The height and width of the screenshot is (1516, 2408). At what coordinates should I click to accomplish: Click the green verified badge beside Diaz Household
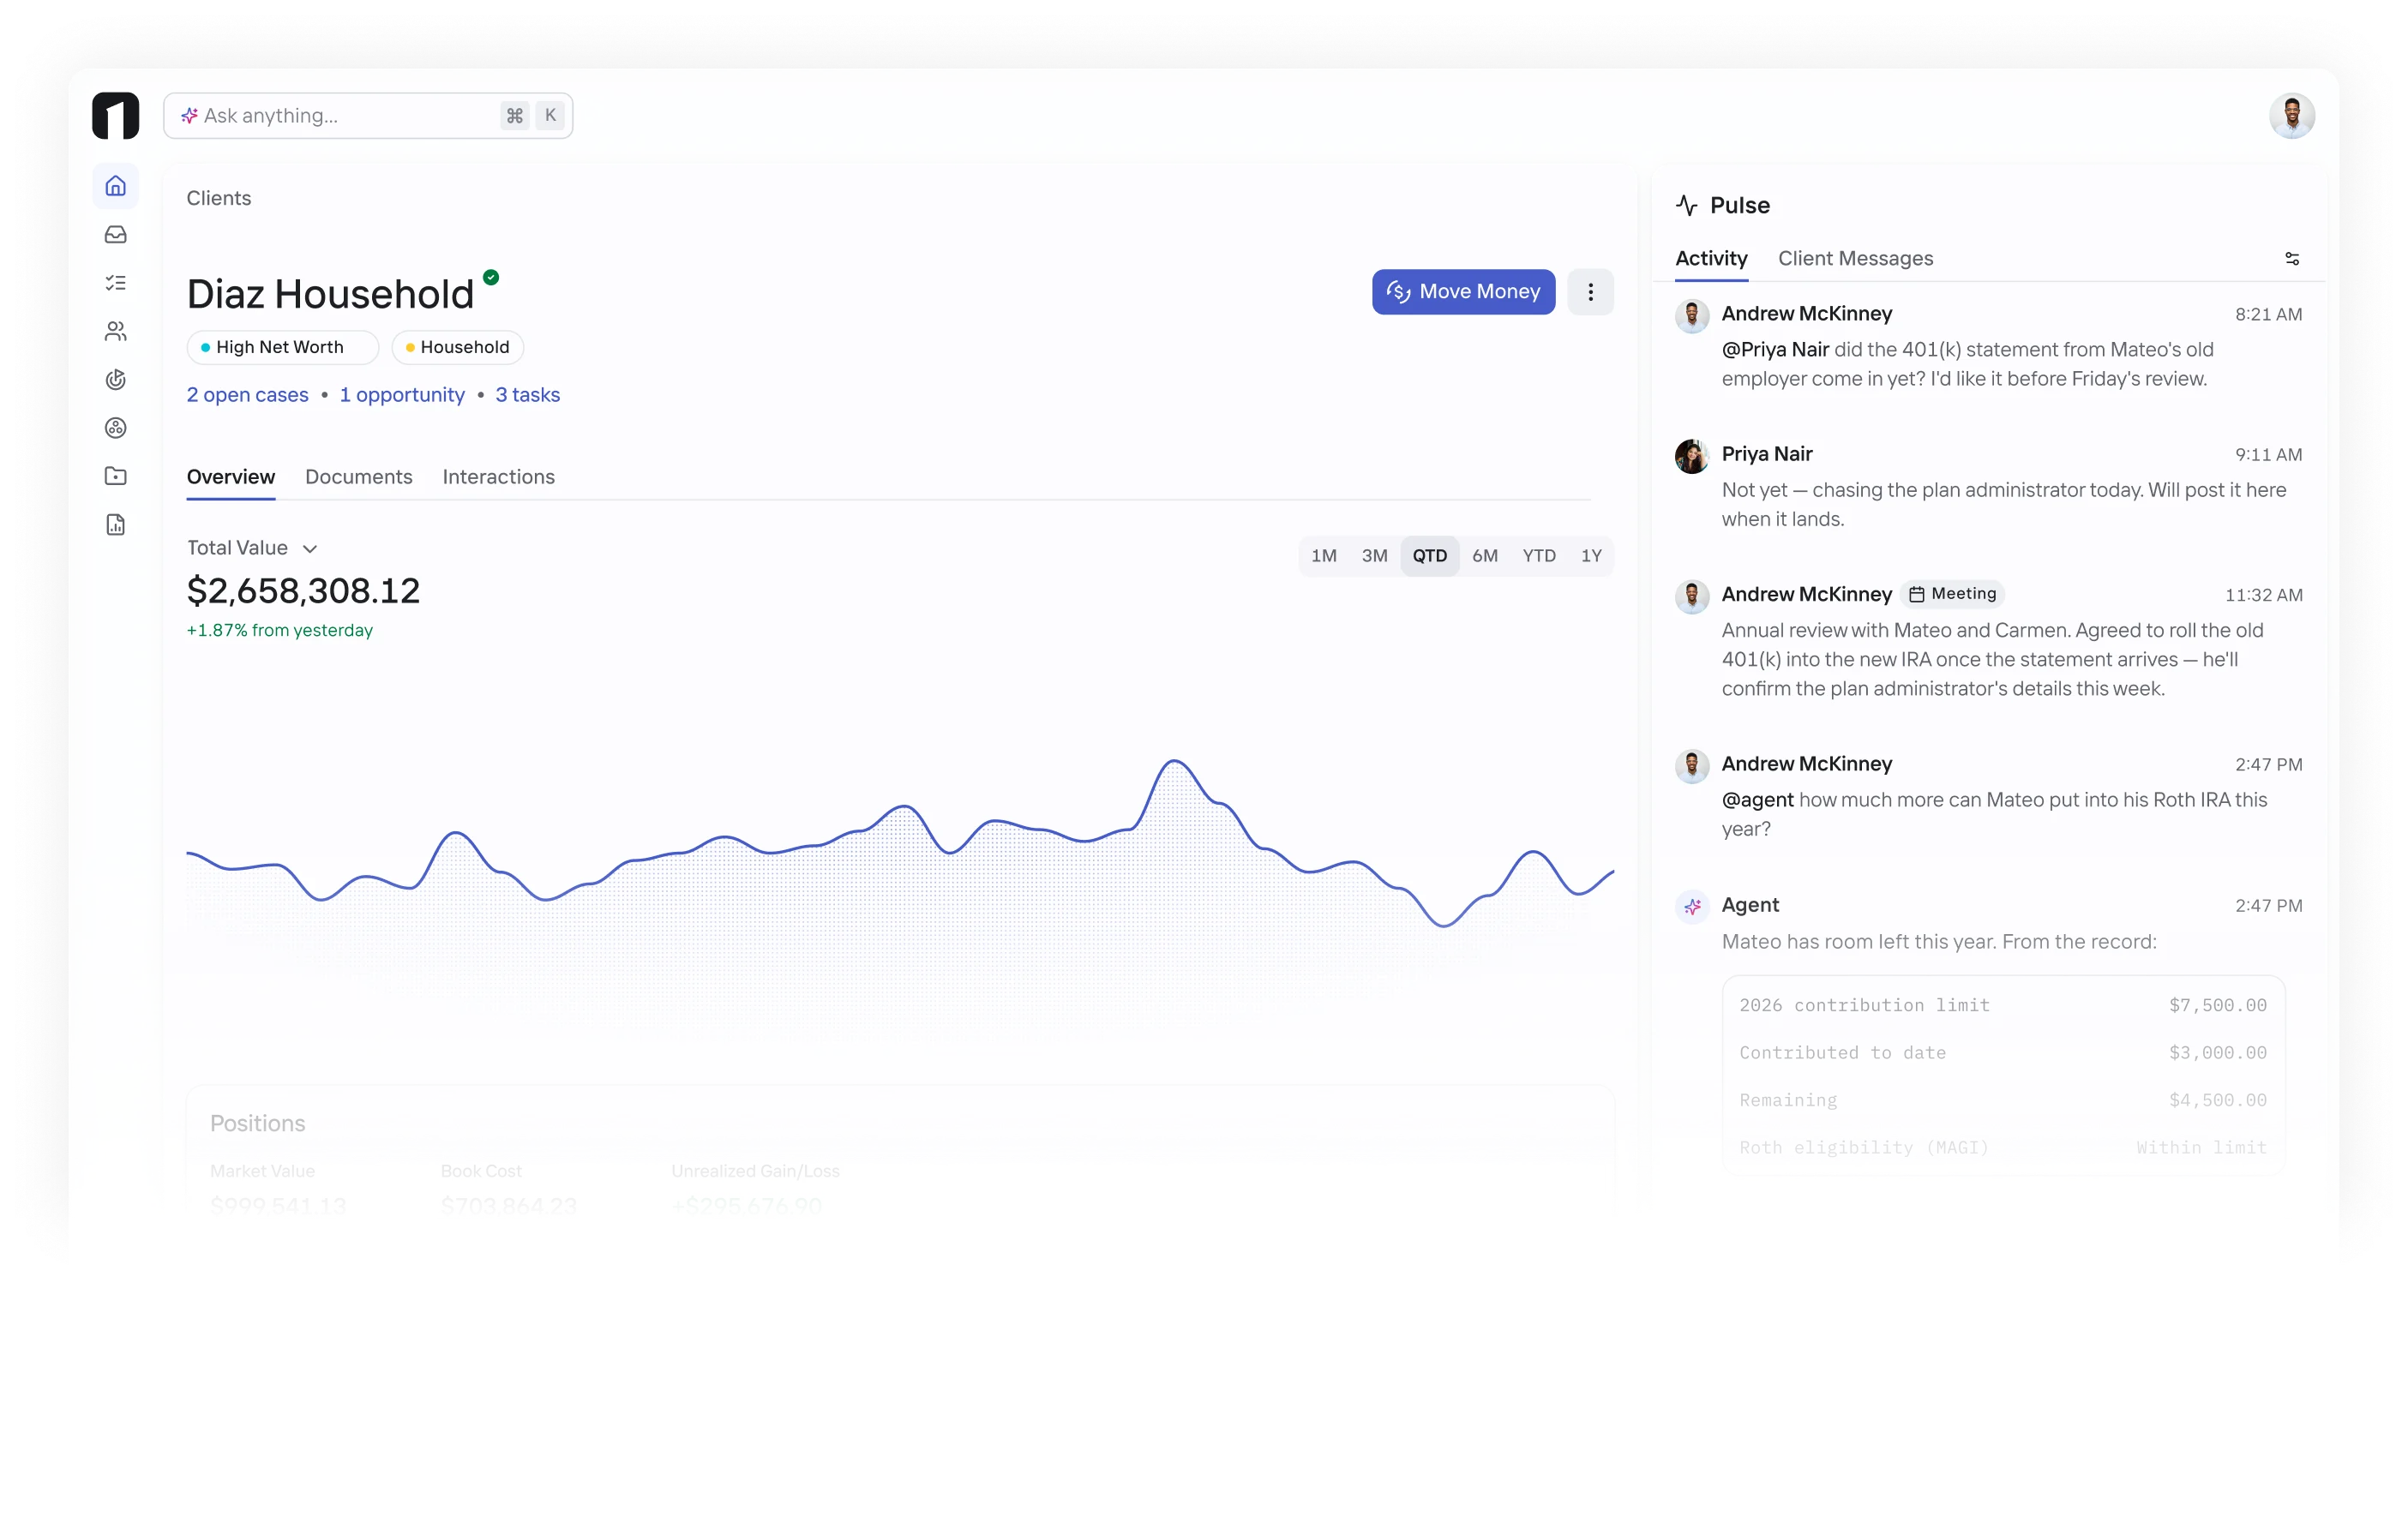[491, 277]
